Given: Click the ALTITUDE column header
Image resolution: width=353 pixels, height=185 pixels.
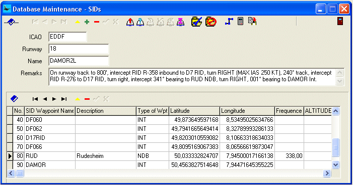Looking at the screenshot, I should point(318,111).
